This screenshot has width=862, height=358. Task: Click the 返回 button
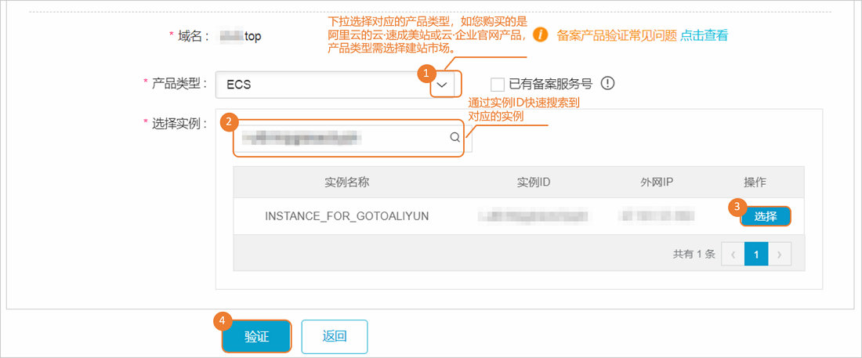coord(335,336)
